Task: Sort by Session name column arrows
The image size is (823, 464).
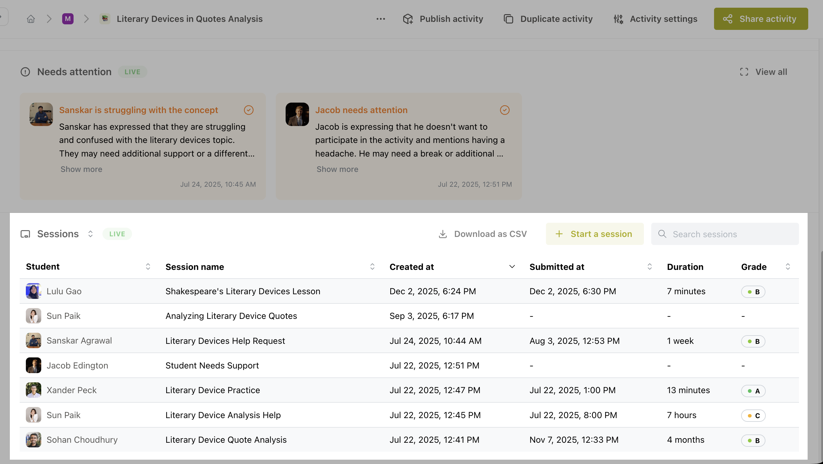Action: pos(372,267)
